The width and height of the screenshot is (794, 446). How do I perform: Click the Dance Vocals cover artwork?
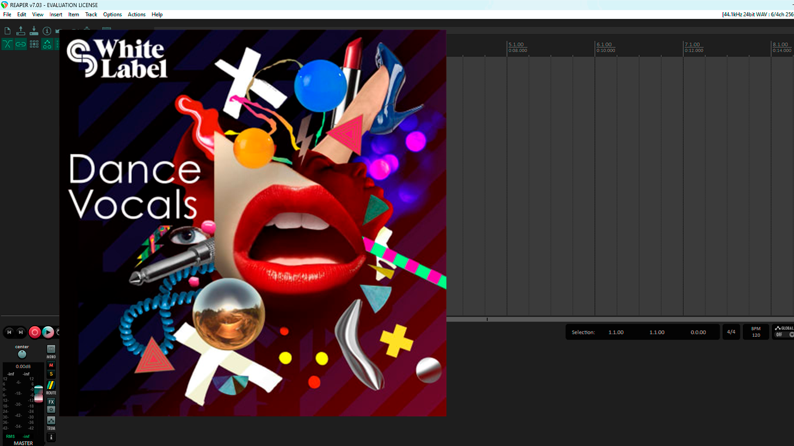pos(253,223)
